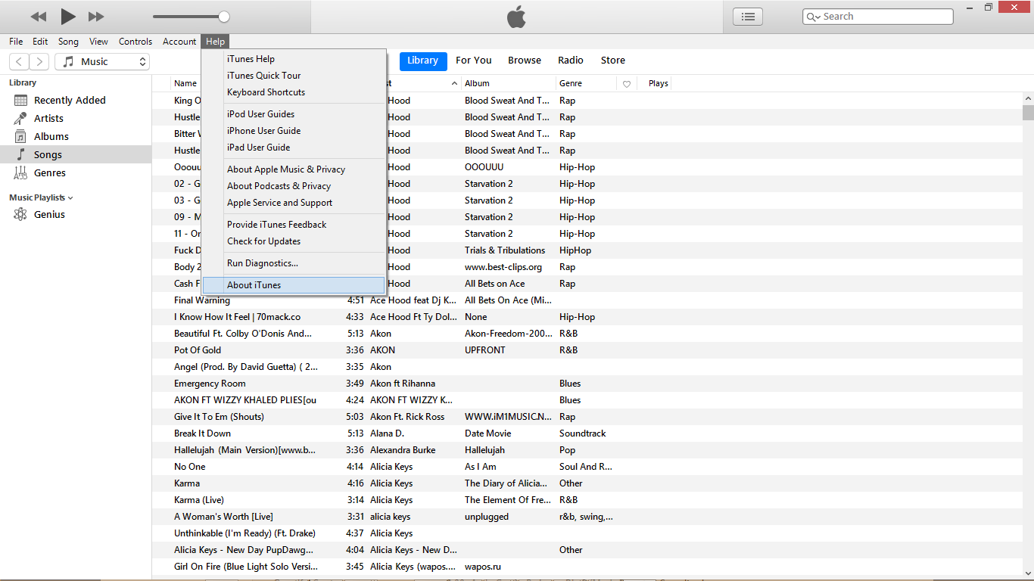The height and width of the screenshot is (581, 1034).
Task: Switch to the Radio tab
Action: pyautogui.click(x=571, y=61)
